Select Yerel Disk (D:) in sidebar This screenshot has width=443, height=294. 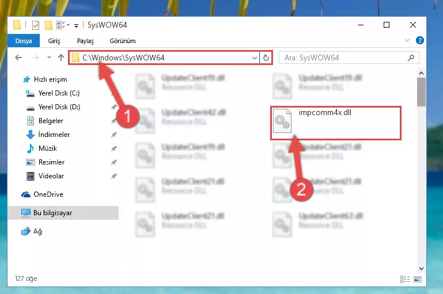click(x=59, y=107)
